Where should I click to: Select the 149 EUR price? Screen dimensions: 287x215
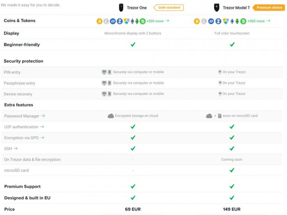[x=232, y=209]
